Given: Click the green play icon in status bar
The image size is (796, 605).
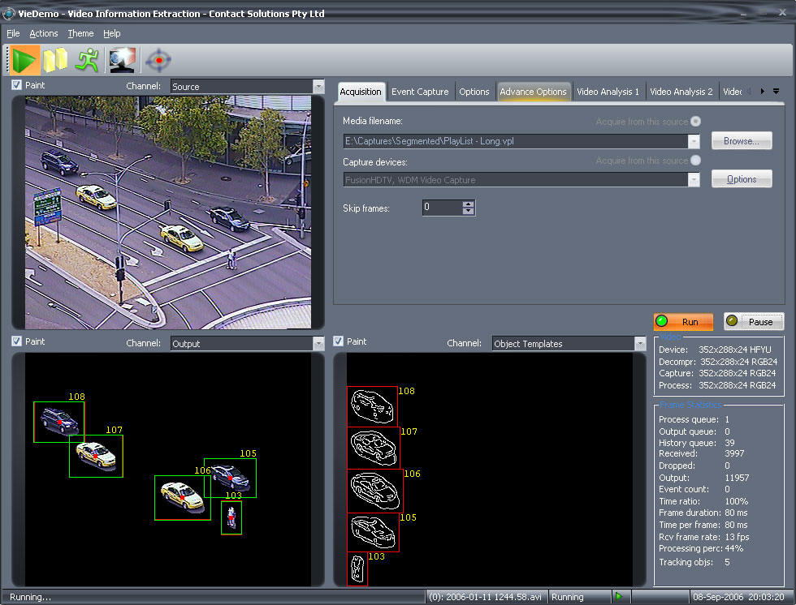Looking at the screenshot, I should 619,597.
